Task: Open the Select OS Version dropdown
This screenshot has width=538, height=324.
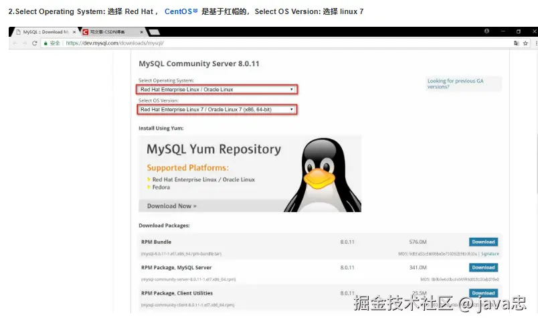Action: (x=217, y=110)
